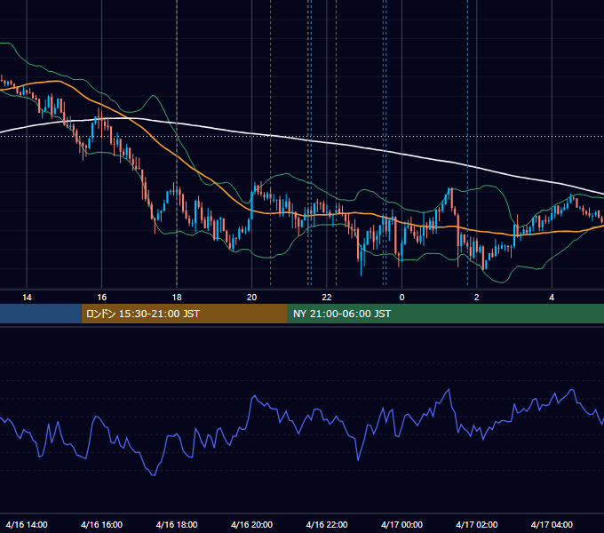Click the 4/17 00:00 date label

pyautogui.click(x=401, y=524)
